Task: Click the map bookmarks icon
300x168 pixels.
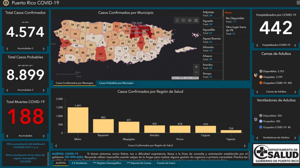Action: tap(177, 20)
